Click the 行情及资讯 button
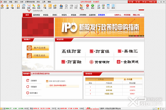Viewport: 166px width, 110px height. pyautogui.click(x=38, y=56)
